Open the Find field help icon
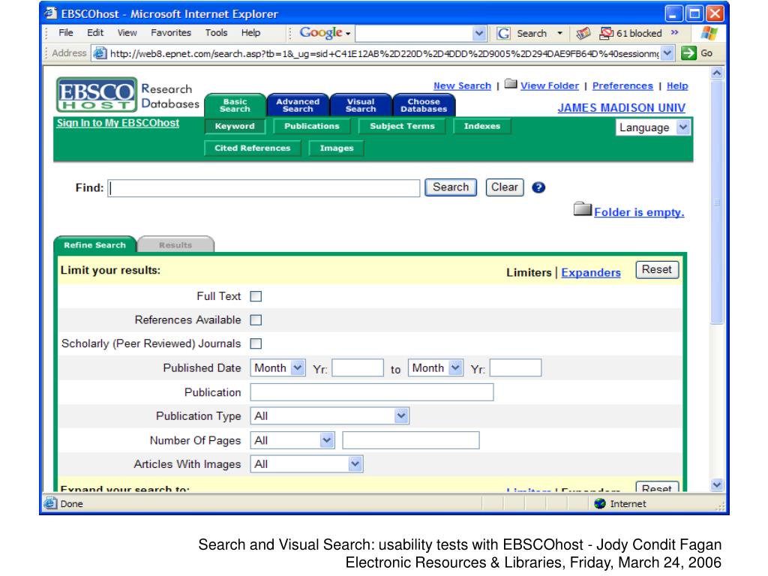Image resolution: width=768 pixels, height=576 pixels. [x=538, y=187]
